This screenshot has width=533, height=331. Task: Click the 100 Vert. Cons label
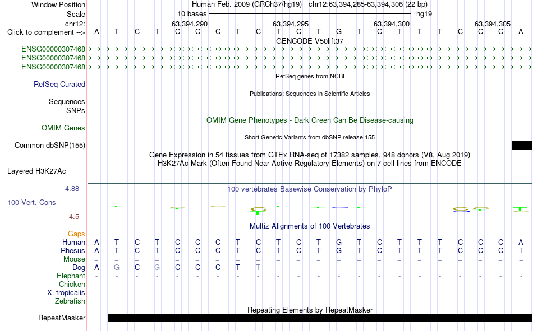(31, 202)
